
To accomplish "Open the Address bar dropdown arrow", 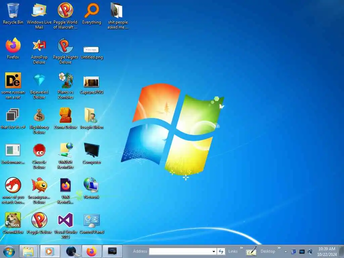I will click(x=214, y=251).
